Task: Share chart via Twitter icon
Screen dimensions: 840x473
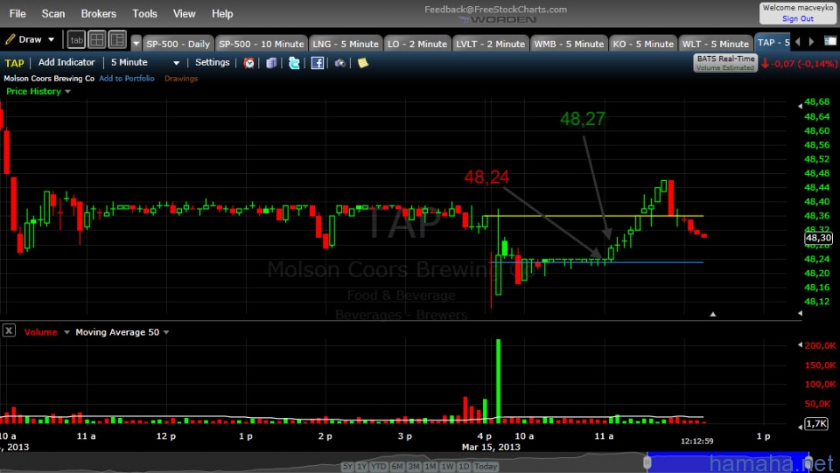Action: pos(294,63)
